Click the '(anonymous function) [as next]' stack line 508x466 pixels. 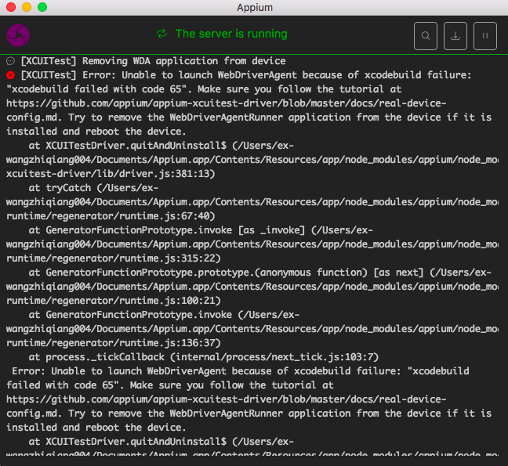[259, 273]
